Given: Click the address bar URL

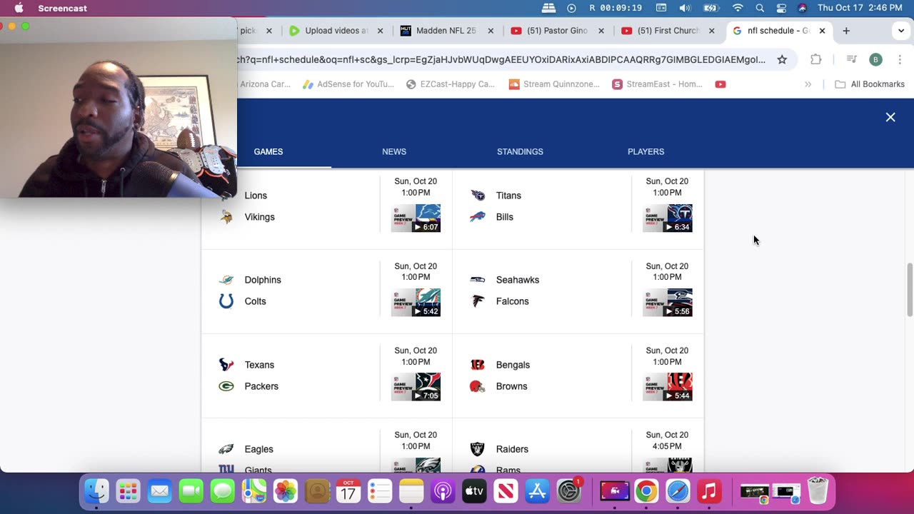Looking at the screenshot, I should click(x=501, y=59).
